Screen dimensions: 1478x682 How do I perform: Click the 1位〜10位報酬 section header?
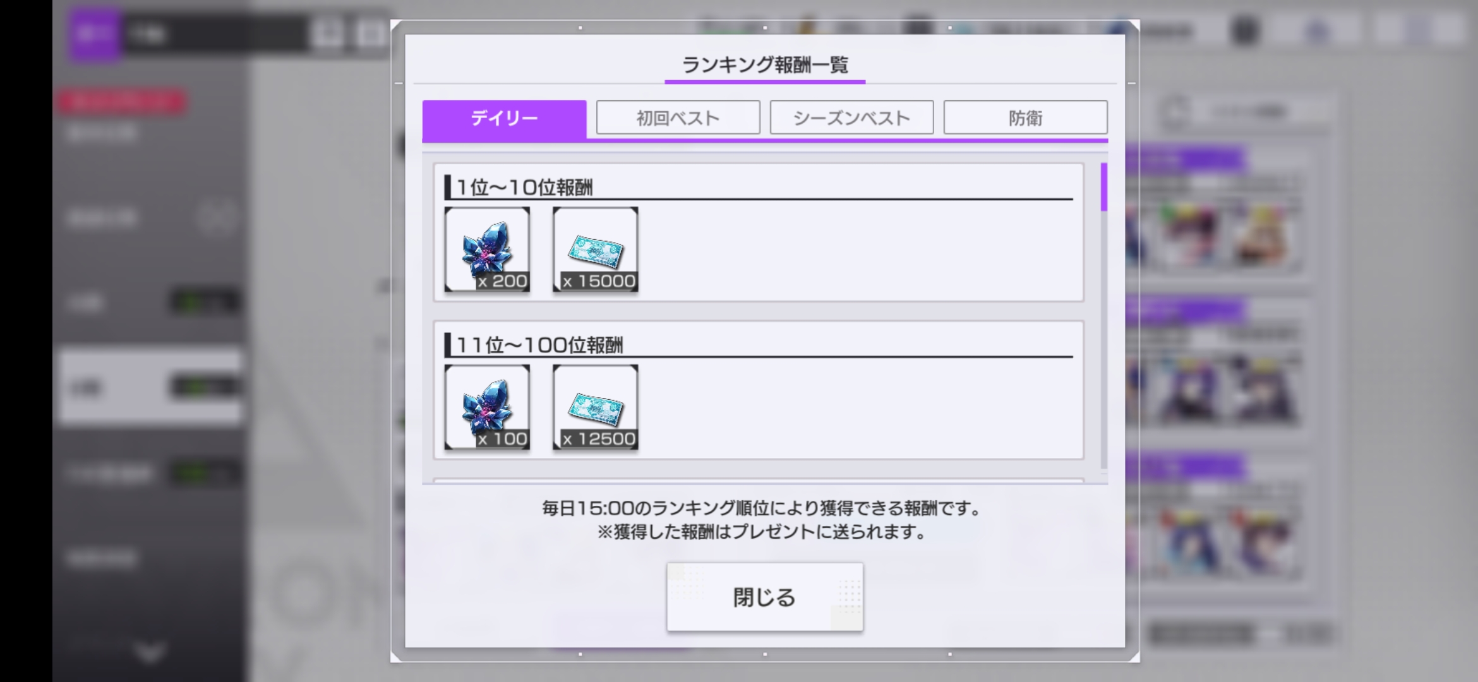(x=524, y=188)
